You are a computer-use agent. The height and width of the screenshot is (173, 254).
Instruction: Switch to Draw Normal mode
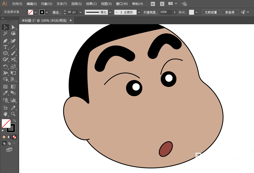[4, 143]
